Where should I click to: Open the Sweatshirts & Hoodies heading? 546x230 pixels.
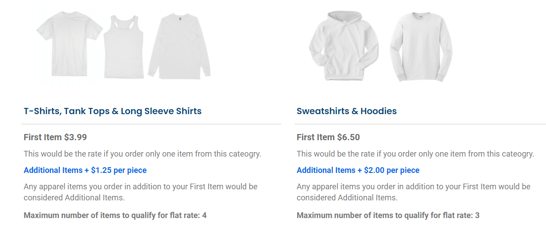tap(346, 111)
